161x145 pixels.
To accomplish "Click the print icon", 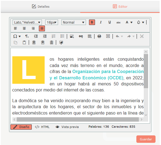I will pyautogui.click(x=99, y=36).
